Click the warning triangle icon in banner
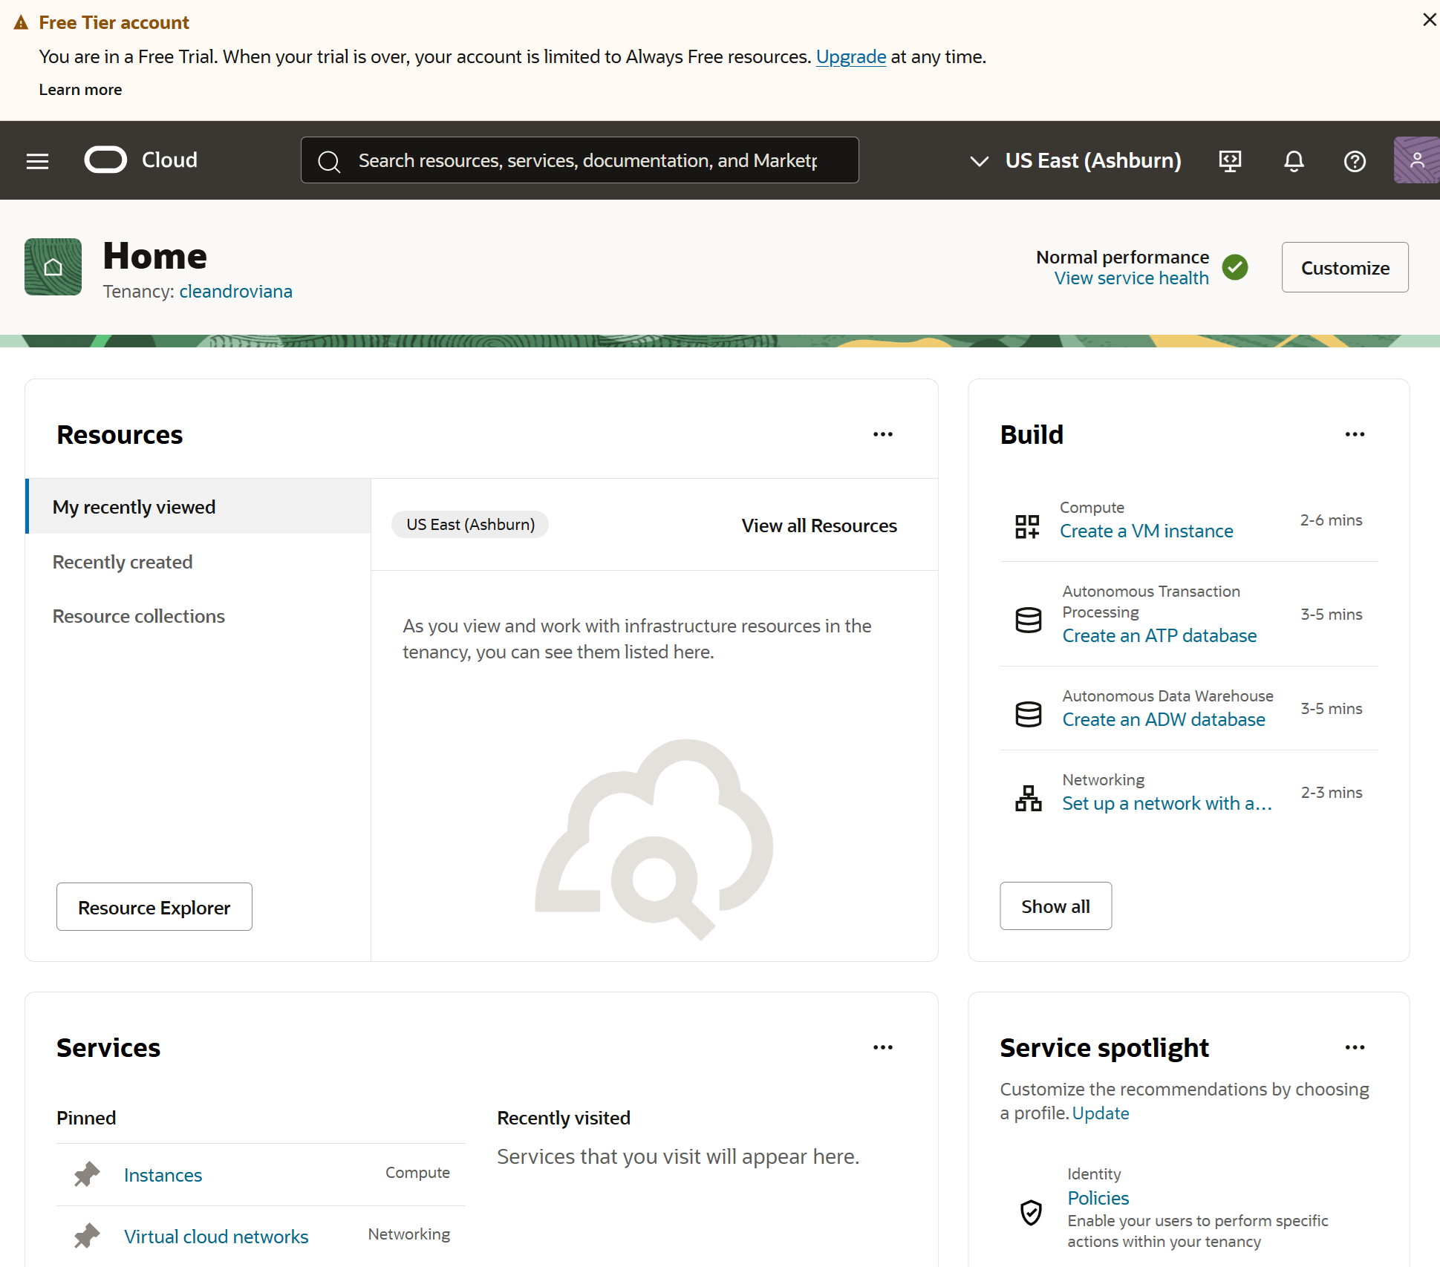Image resolution: width=1440 pixels, height=1267 pixels. coord(21,23)
